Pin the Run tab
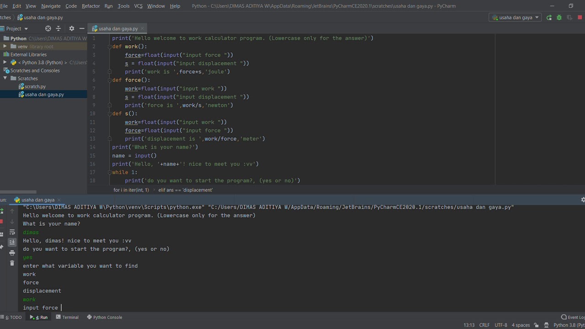 pyautogui.click(x=1, y=247)
